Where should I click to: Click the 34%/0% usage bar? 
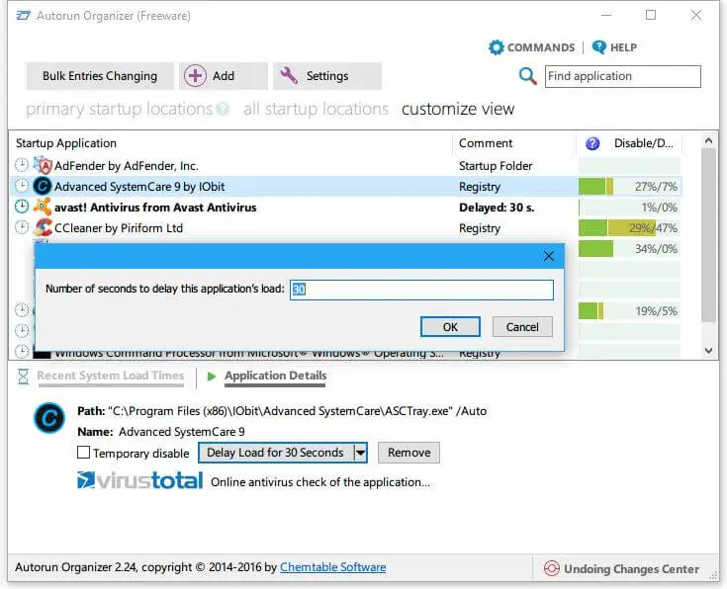pyautogui.click(x=629, y=249)
